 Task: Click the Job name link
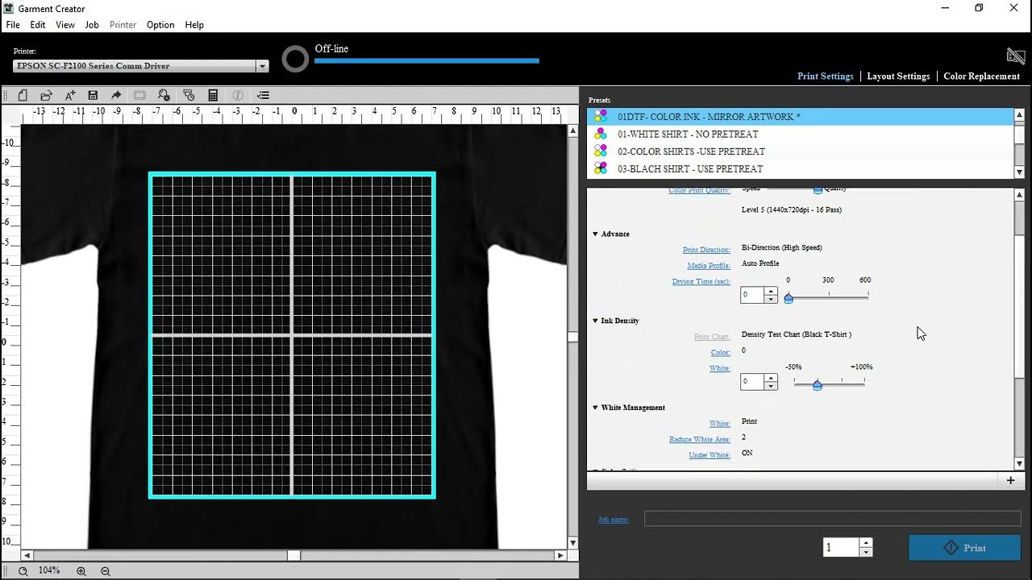click(614, 520)
